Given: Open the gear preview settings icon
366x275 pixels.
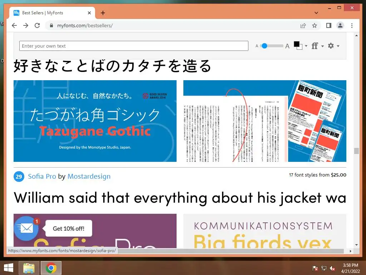Looking at the screenshot, I should coord(331,45).
